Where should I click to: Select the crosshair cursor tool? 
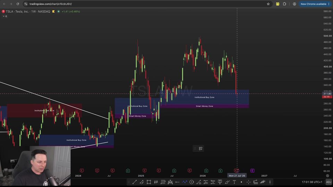click(248, 182)
